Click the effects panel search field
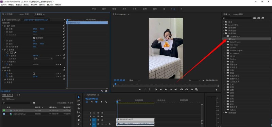Screen dimensions: 272x127 click(x=237, y=18)
